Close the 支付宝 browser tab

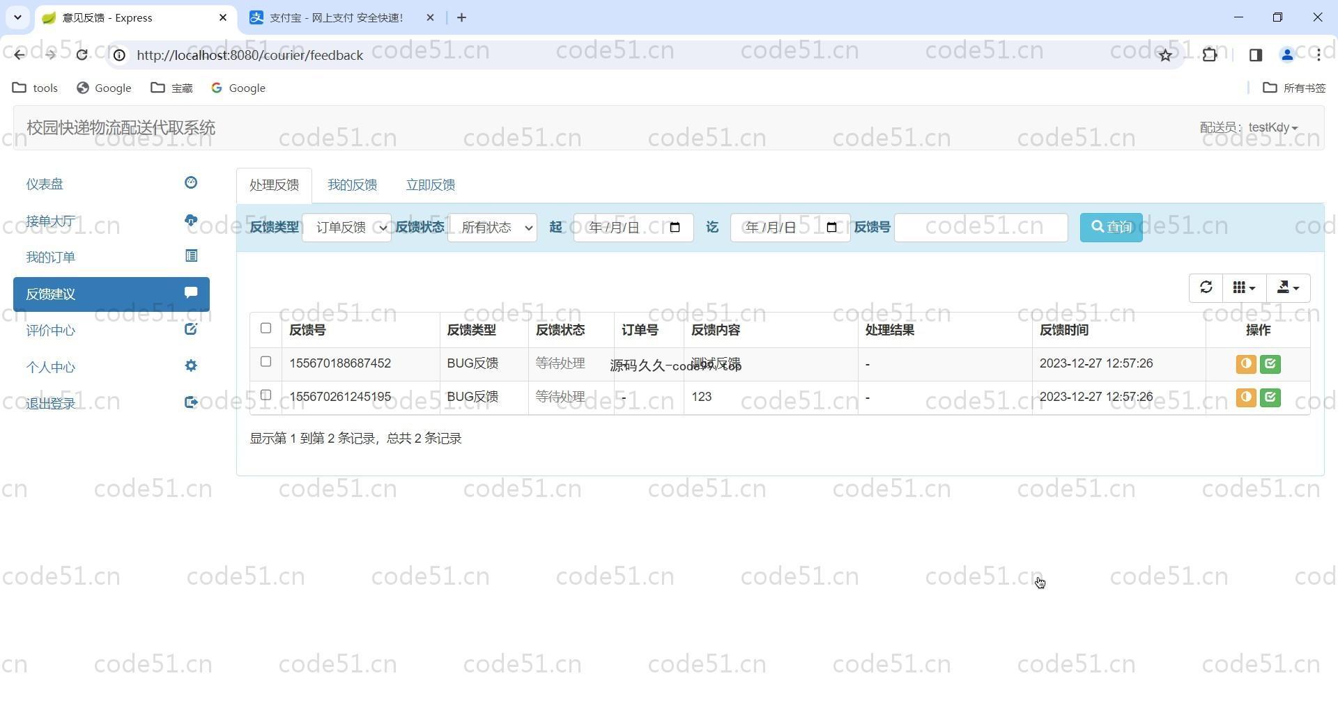click(x=430, y=17)
